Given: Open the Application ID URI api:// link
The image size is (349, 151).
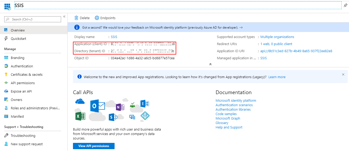Looking at the screenshot, I should tap(296, 51).
